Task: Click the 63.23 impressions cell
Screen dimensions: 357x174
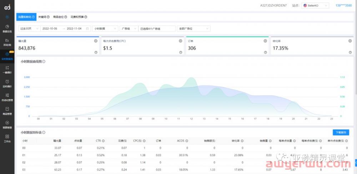Action: pos(58,170)
